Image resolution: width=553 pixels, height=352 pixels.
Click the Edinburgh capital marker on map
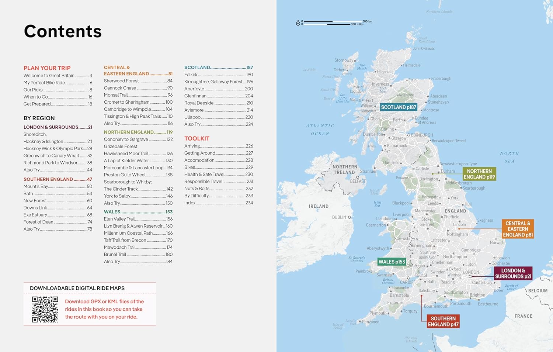tap(408, 135)
